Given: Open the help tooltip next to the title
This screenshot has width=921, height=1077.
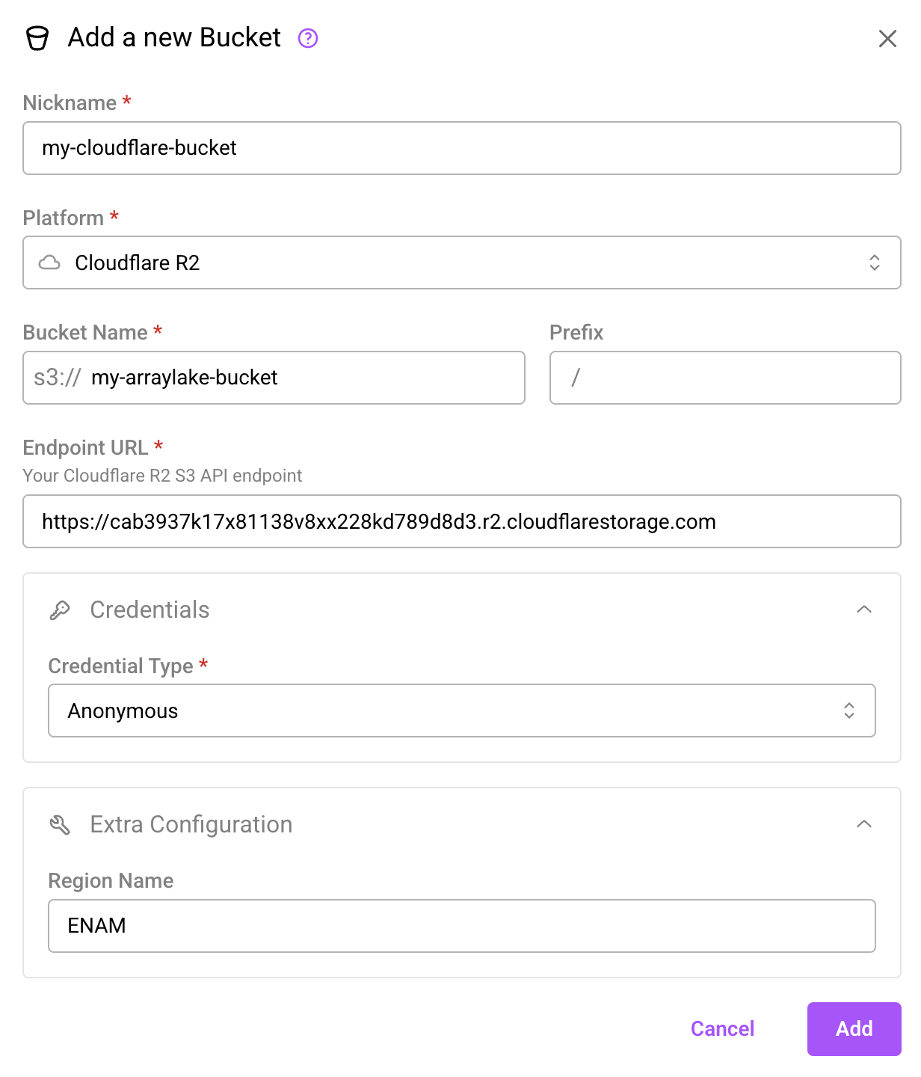Looking at the screenshot, I should click(x=307, y=37).
